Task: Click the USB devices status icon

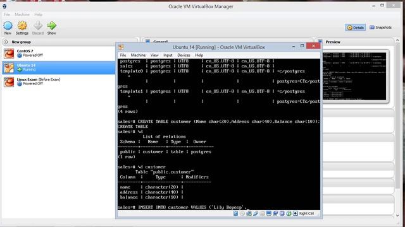Action: click(256, 213)
